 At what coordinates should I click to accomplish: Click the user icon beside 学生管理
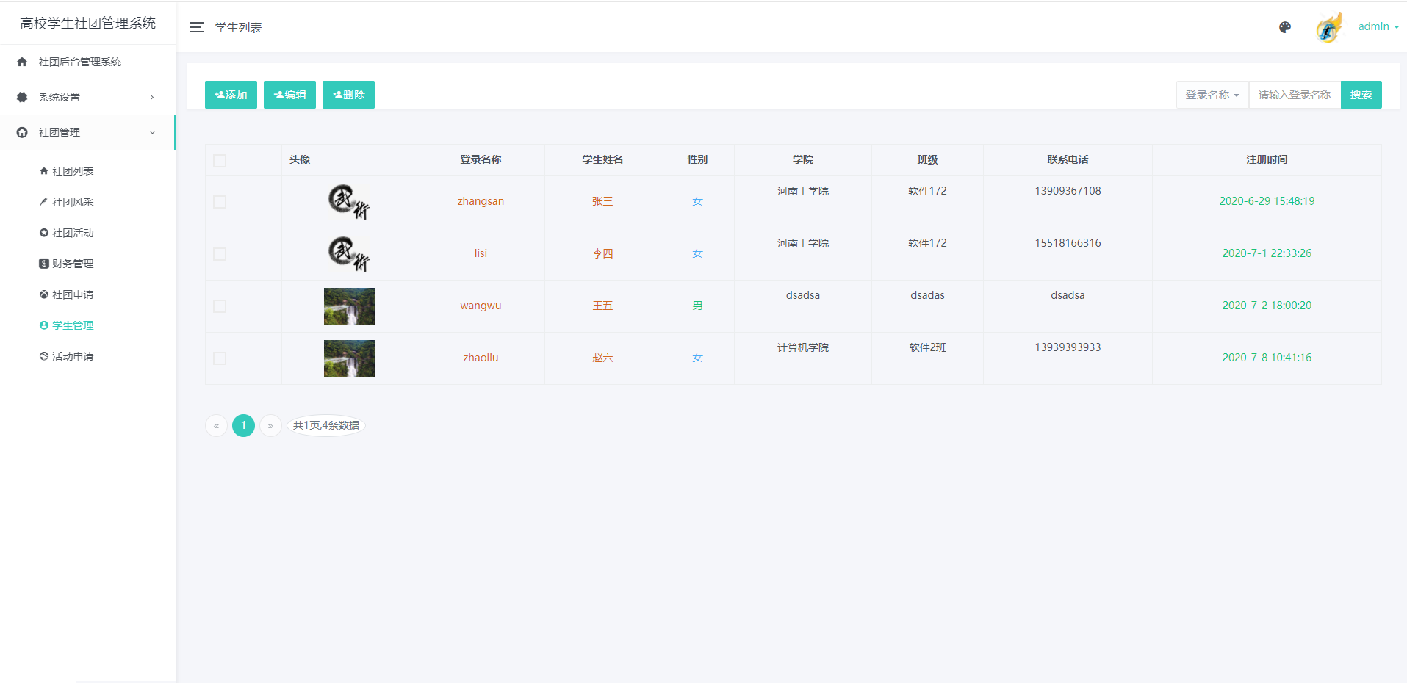(x=44, y=325)
